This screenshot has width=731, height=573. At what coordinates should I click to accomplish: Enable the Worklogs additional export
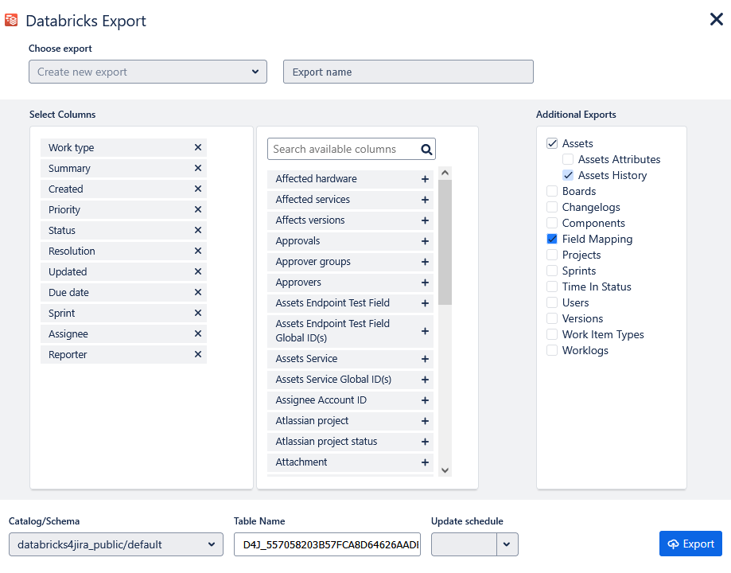(x=552, y=350)
